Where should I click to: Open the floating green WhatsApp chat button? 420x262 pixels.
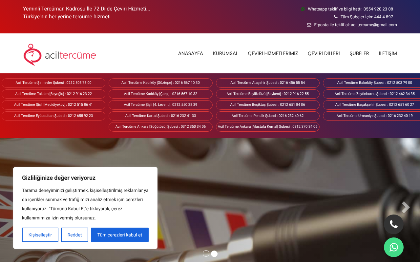(x=394, y=247)
